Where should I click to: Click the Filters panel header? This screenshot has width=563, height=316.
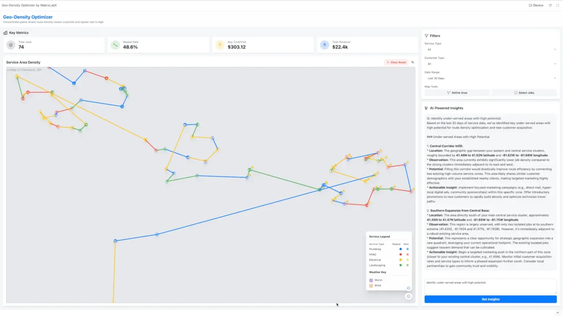pos(434,36)
